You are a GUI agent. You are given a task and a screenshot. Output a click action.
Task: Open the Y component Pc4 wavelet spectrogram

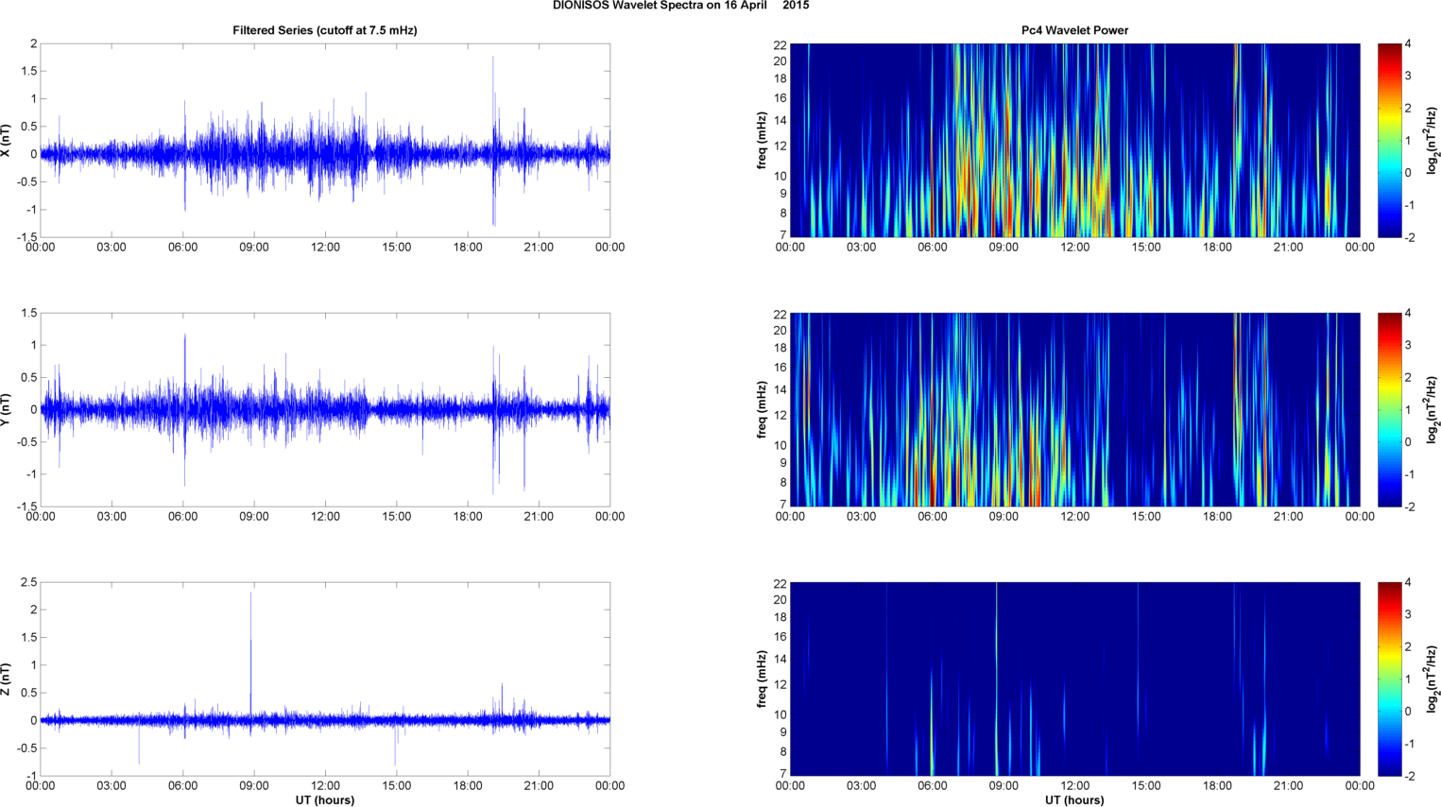(x=1074, y=410)
